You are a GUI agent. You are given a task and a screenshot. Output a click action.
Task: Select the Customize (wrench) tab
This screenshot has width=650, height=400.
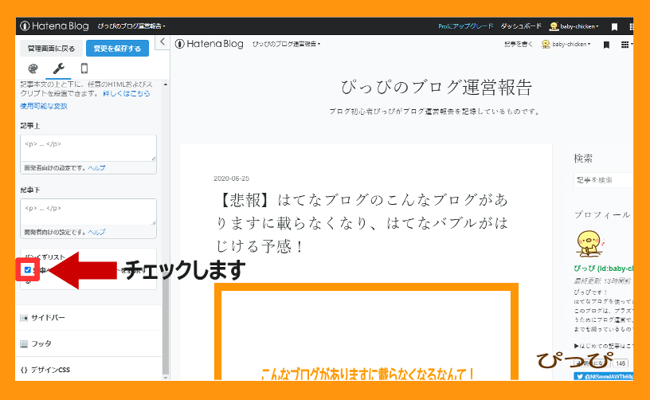58,69
